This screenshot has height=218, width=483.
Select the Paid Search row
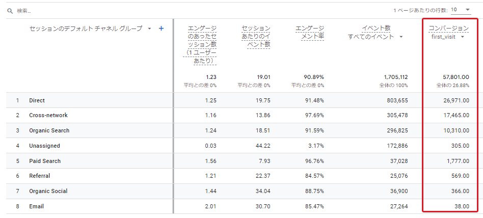coord(241,161)
